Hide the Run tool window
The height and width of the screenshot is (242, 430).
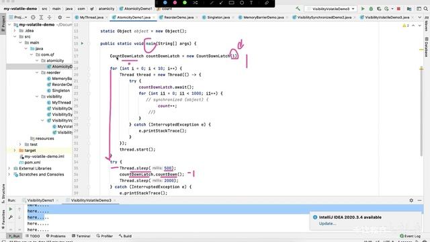click(419, 200)
